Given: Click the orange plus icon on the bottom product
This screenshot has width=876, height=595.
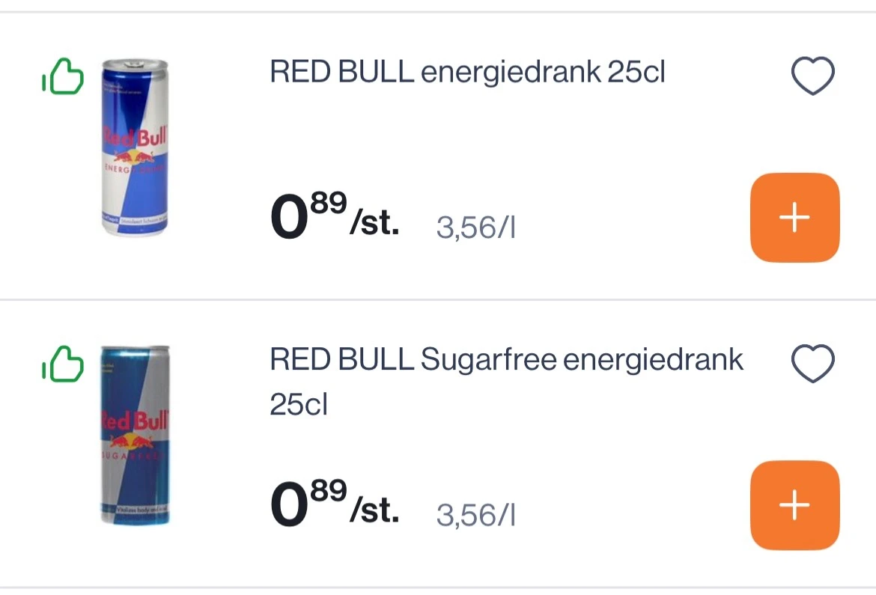Looking at the screenshot, I should [x=794, y=505].
